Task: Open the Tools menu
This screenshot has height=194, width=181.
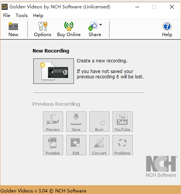Action: pyautogui.click(x=22, y=16)
